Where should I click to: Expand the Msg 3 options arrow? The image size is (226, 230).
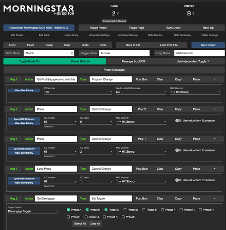tap(214, 139)
